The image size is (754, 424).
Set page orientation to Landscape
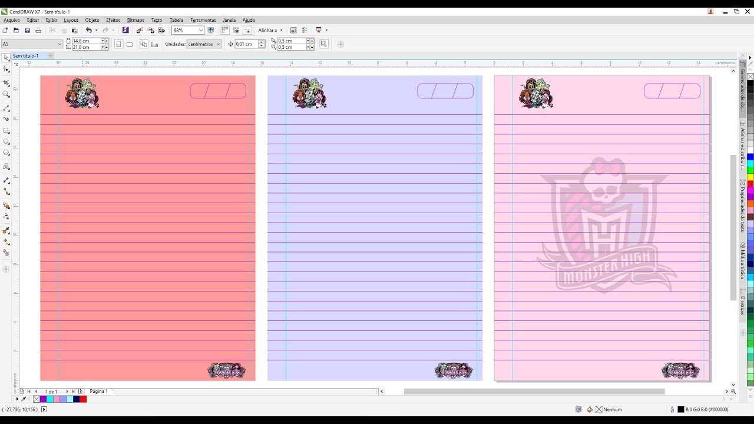[x=130, y=44]
